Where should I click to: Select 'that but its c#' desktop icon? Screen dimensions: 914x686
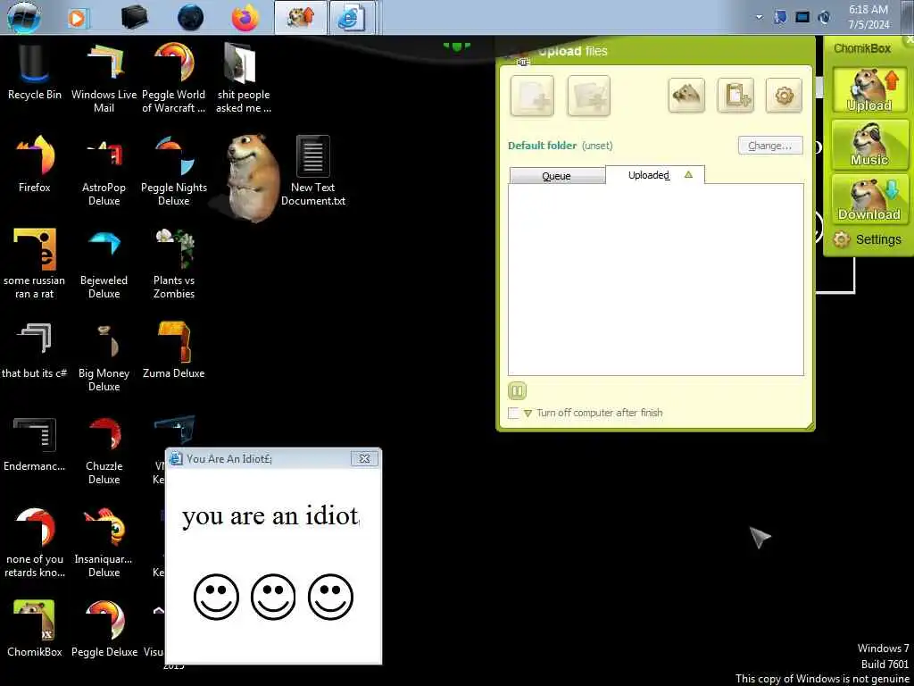click(35, 350)
